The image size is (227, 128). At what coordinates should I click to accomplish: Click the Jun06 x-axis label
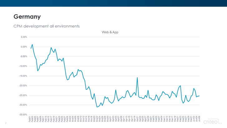(x=199, y=119)
